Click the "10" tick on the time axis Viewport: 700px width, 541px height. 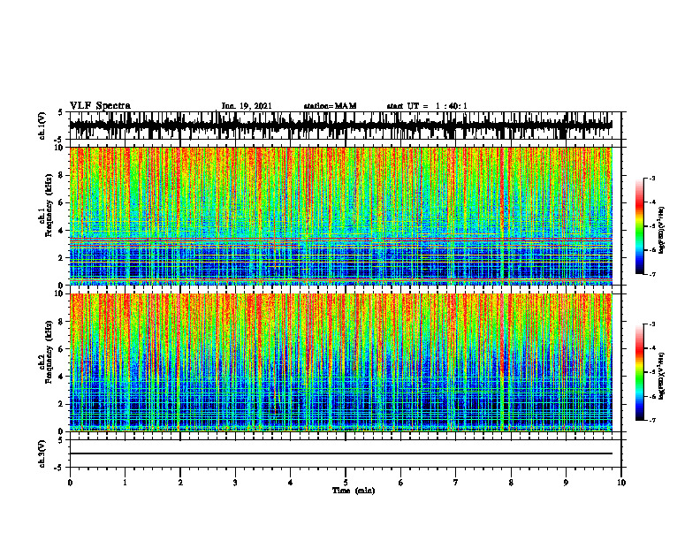click(621, 483)
